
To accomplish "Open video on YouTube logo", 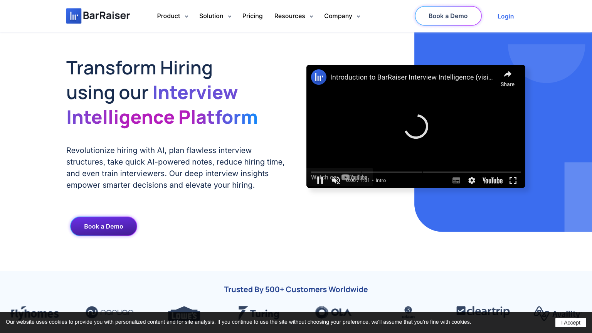I will [493, 180].
